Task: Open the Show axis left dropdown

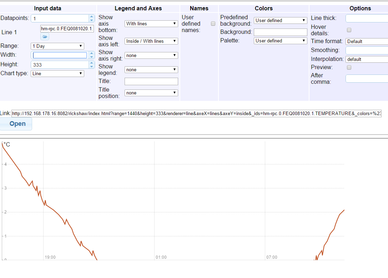Action: [x=151, y=41]
